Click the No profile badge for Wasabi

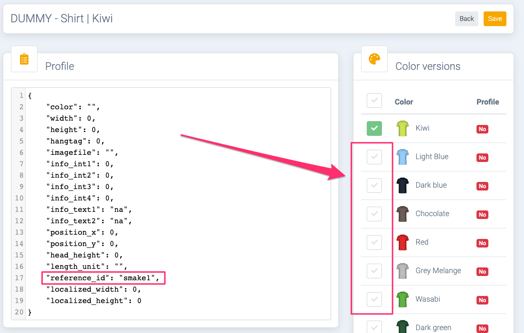pyautogui.click(x=482, y=300)
